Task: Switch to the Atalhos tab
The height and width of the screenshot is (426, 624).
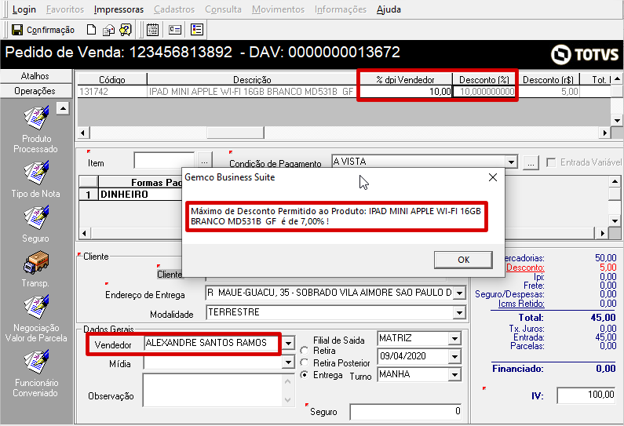Action: click(35, 76)
